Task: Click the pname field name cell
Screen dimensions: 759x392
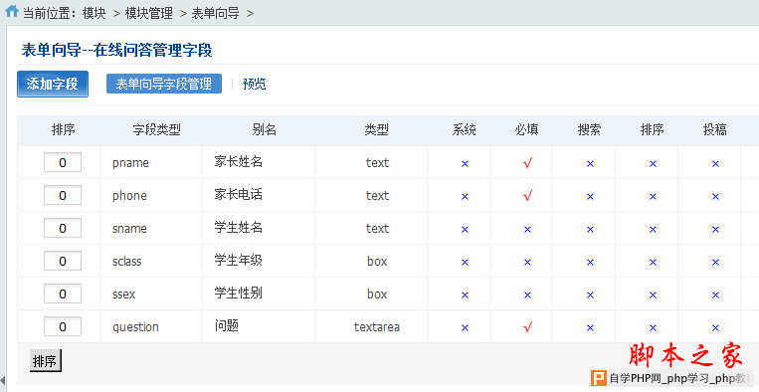Action: click(x=130, y=163)
